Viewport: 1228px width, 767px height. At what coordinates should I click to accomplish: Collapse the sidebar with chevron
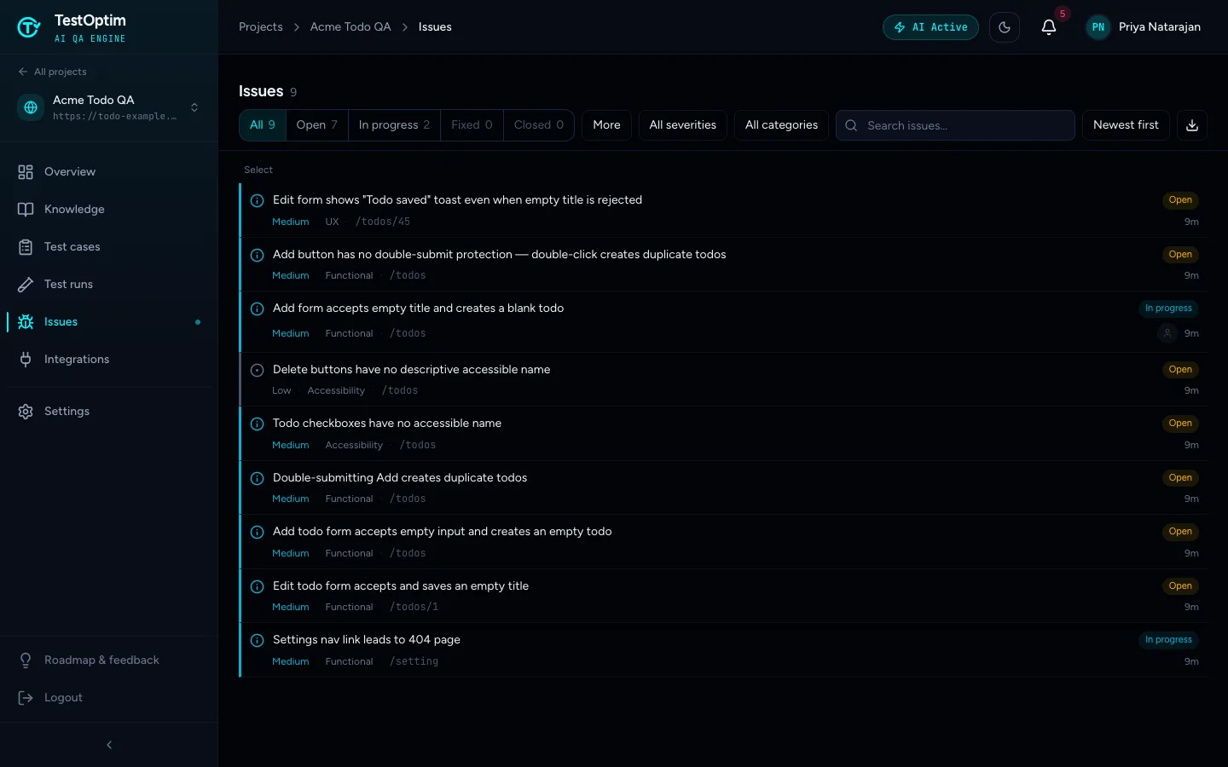109,745
